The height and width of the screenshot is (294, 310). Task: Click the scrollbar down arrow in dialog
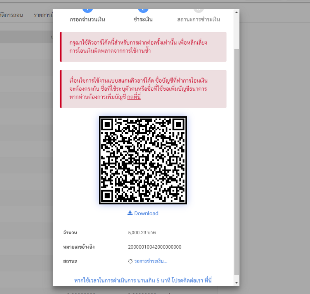point(236,283)
